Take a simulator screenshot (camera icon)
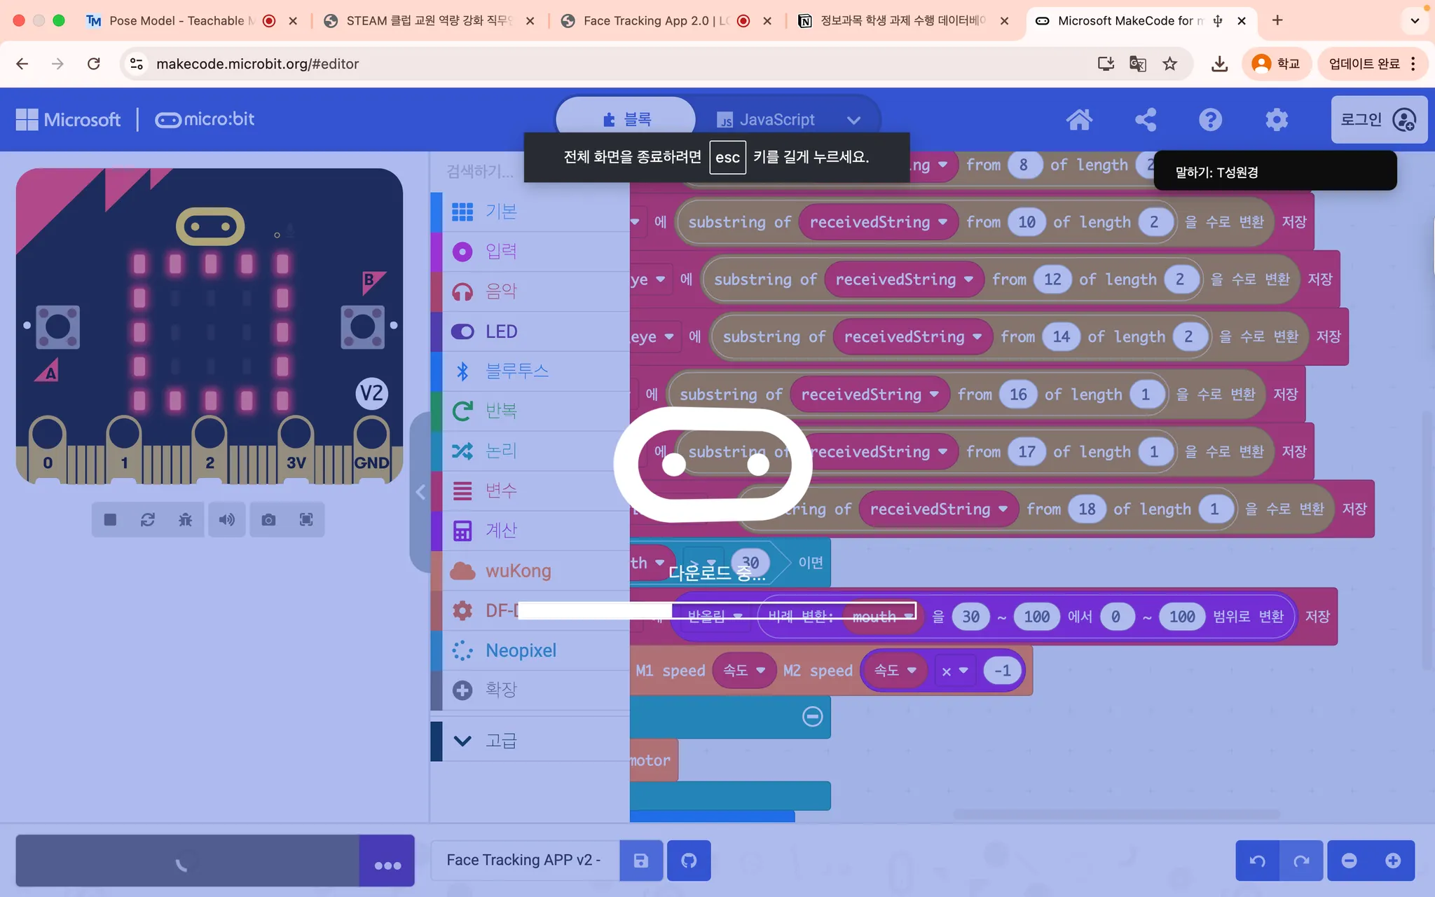 pyautogui.click(x=268, y=519)
